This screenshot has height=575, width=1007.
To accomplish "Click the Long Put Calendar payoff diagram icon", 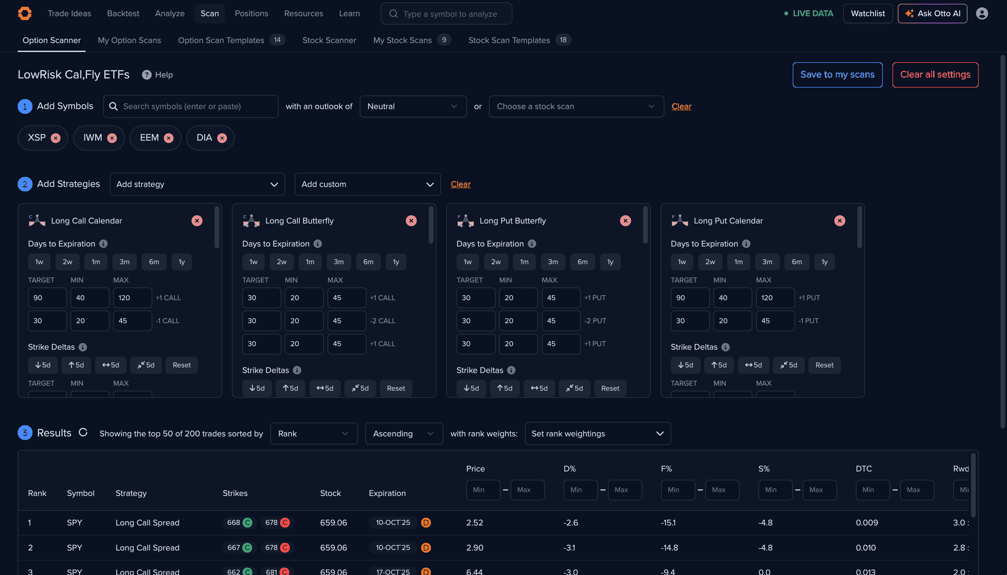I will tap(680, 221).
